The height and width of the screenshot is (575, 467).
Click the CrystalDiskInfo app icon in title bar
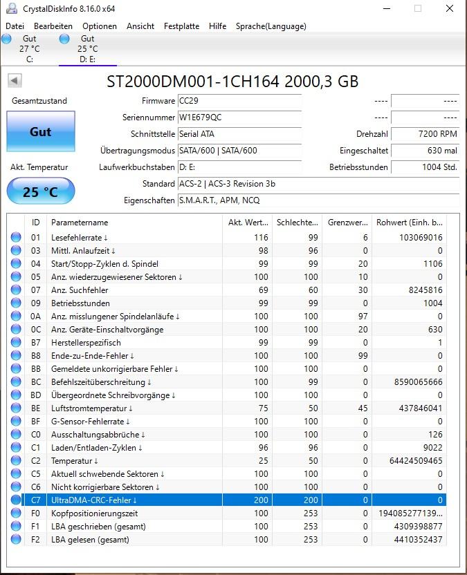pyautogui.click(x=12, y=8)
